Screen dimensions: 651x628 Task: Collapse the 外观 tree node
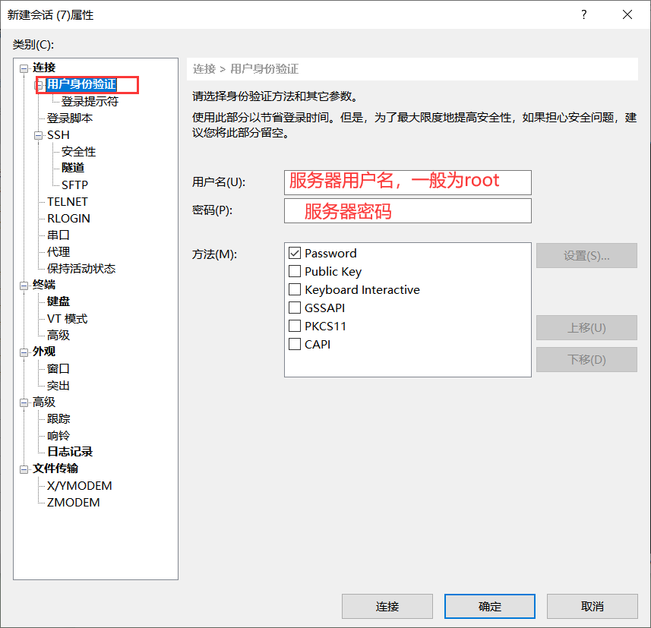pos(24,352)
